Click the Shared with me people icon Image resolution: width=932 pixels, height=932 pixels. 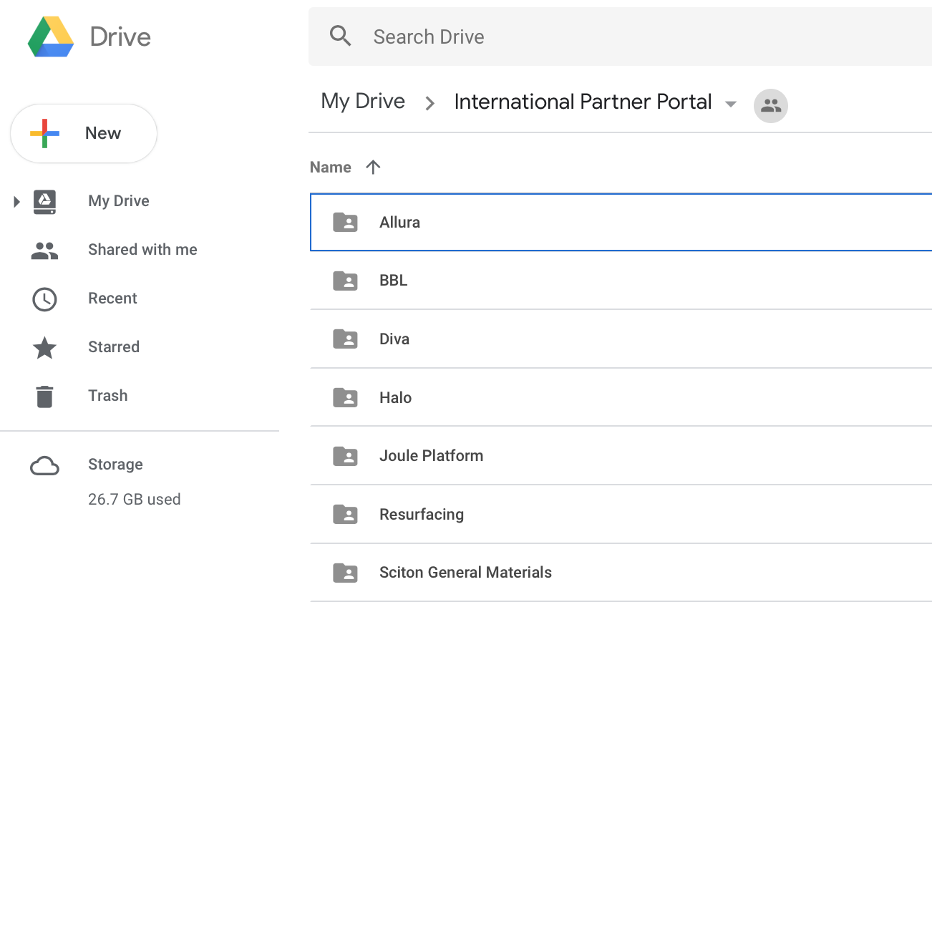click(44, 251)
